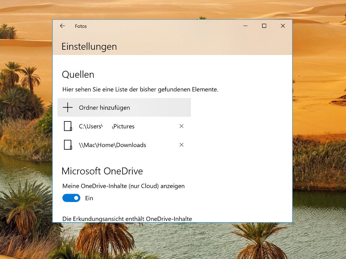Select the C:\Users Pictures path text

(107, 126)
